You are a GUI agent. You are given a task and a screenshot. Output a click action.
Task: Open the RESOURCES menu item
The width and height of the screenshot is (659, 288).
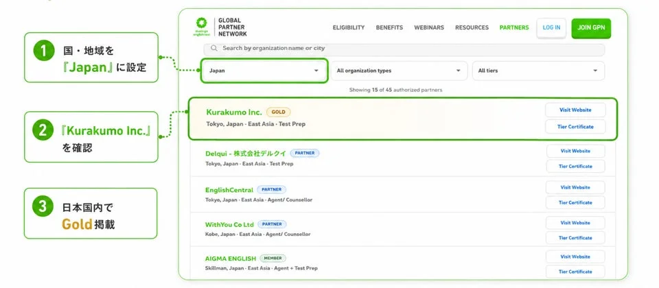(x=472, y=27)
